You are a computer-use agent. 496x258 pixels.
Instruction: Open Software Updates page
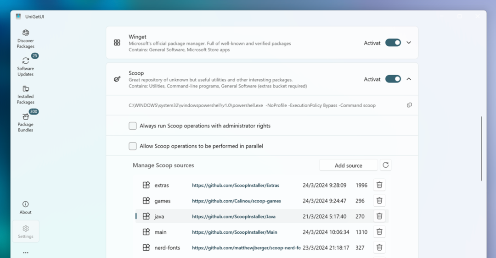(26, 66)
